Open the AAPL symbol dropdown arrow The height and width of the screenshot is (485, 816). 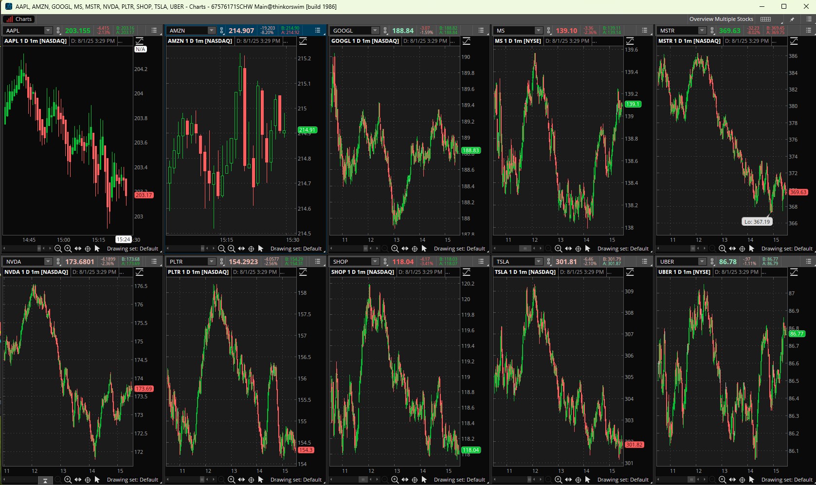tap(48, 30)
